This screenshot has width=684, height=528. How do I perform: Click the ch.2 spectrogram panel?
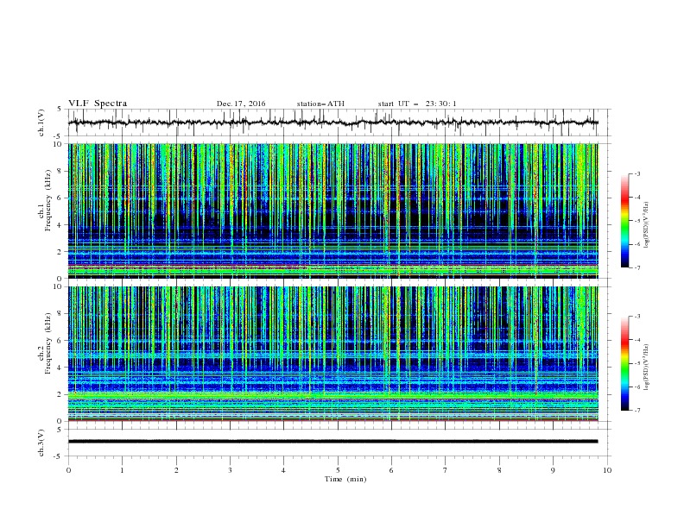pos(332,354)
